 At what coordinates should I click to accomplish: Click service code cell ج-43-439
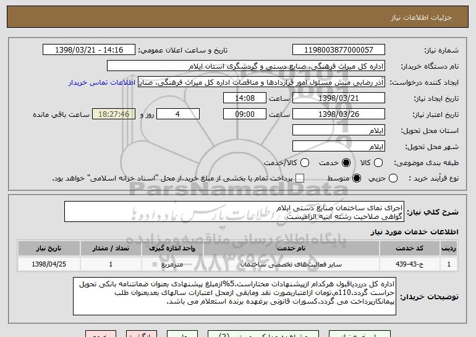tap(409, 264)
